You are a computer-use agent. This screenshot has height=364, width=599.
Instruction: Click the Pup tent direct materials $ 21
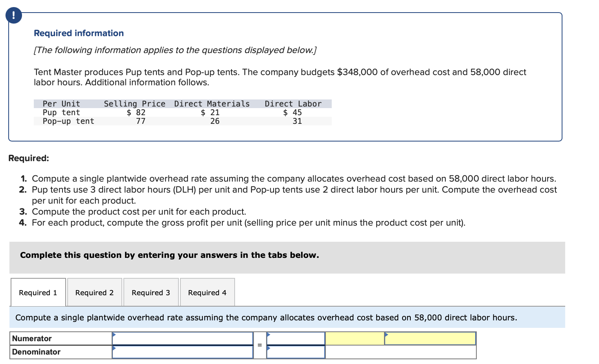coord(210,112)
